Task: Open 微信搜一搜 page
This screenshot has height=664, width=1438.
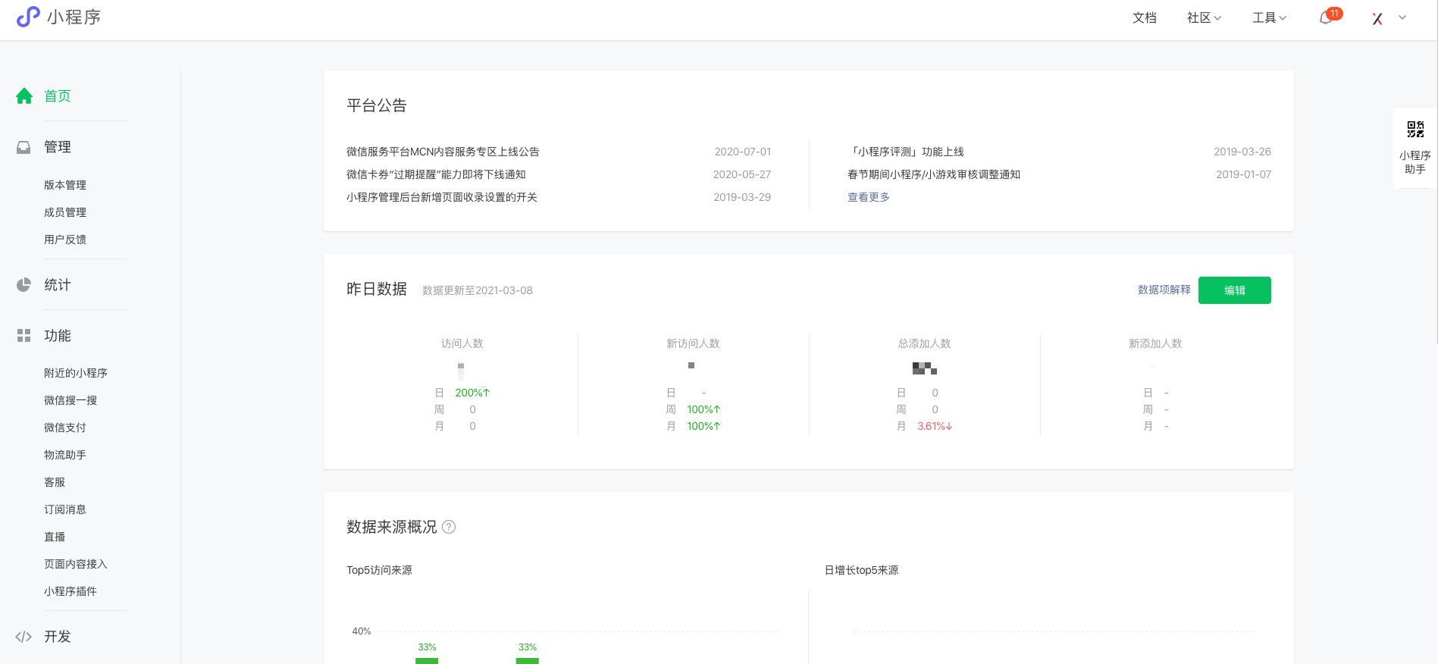Action: pos(70,400)
